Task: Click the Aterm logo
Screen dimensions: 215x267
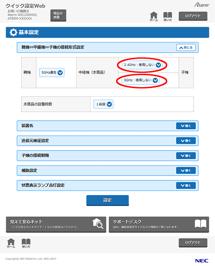Action: (202, 5)
